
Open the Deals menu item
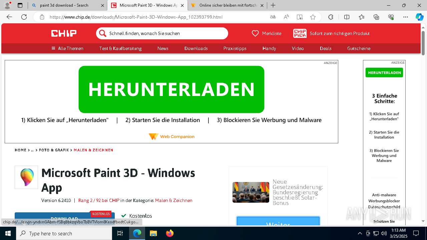[x=326, y=48]
